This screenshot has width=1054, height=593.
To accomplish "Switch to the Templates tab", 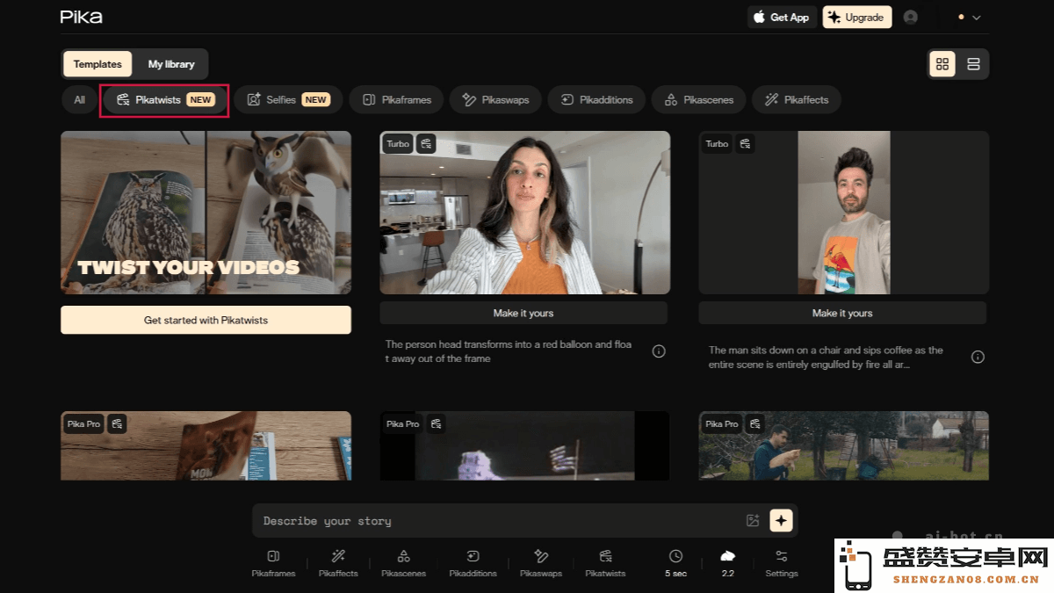I will pyautogui.click(x=97, y=64).
